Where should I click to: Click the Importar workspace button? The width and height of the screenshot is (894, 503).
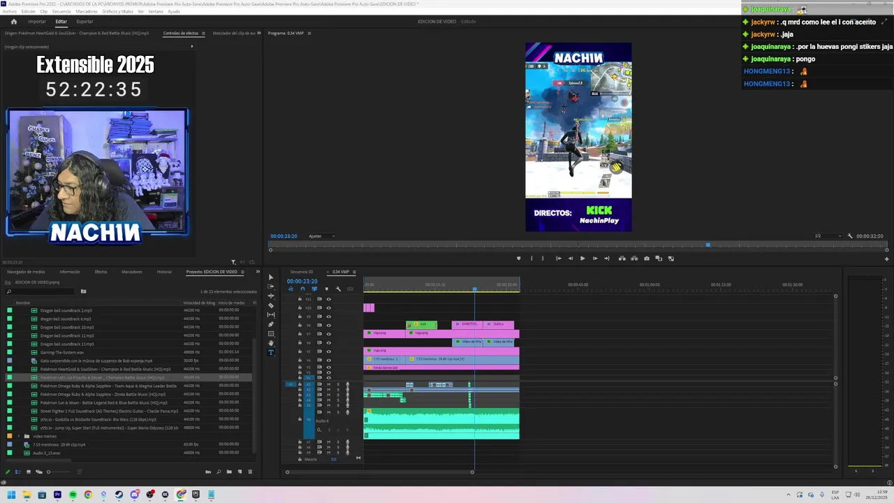tap(37, 22)
